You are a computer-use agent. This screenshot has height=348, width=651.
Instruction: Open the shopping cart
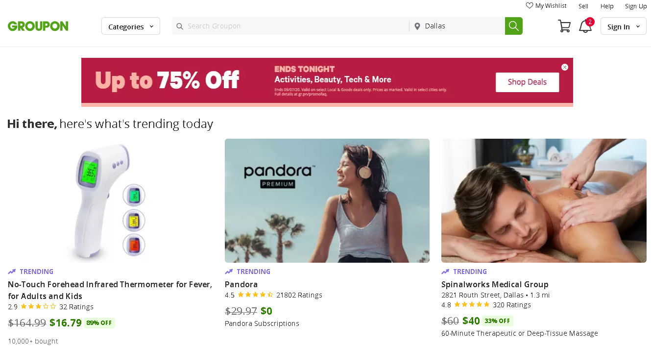tap(564, 26)
